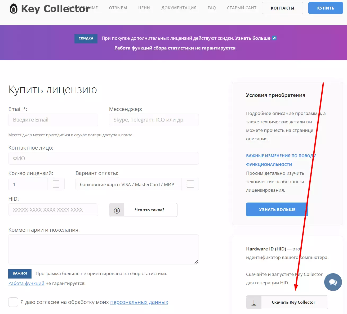This screenshot has width=347, height=314.
Task: Click the Key Collector logo icon
Action: 14,9
